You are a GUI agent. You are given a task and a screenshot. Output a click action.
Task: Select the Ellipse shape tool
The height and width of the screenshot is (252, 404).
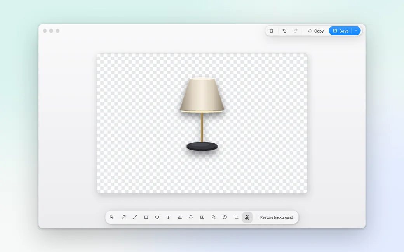157,217
